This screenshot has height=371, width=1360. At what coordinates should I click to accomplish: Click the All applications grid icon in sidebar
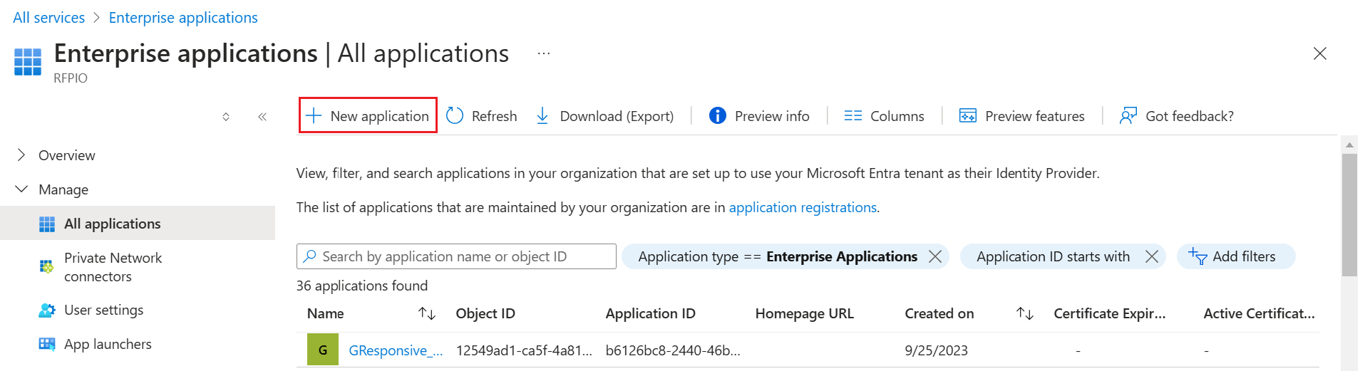tap(47, 224)
